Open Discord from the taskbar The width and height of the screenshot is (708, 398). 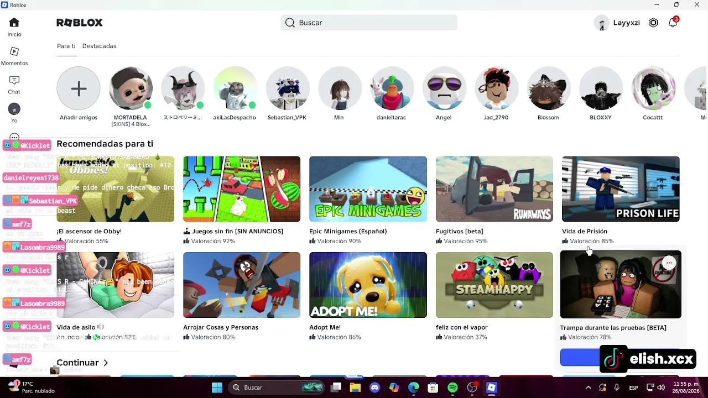click(374, 387)
